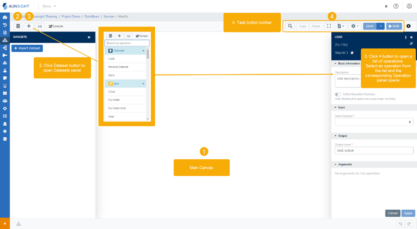The image size is (417, 229).
Task: Click the + icon to add an operation
Action: pyautogui.click(x=28, y=26)
